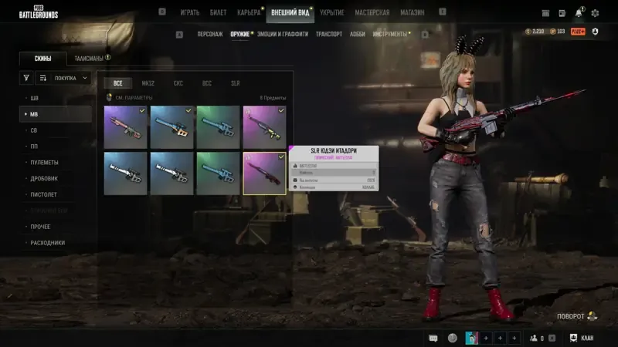Open the chat icon in the bottom bar
The width and height of the screenshot is (618, 347).
433,338
